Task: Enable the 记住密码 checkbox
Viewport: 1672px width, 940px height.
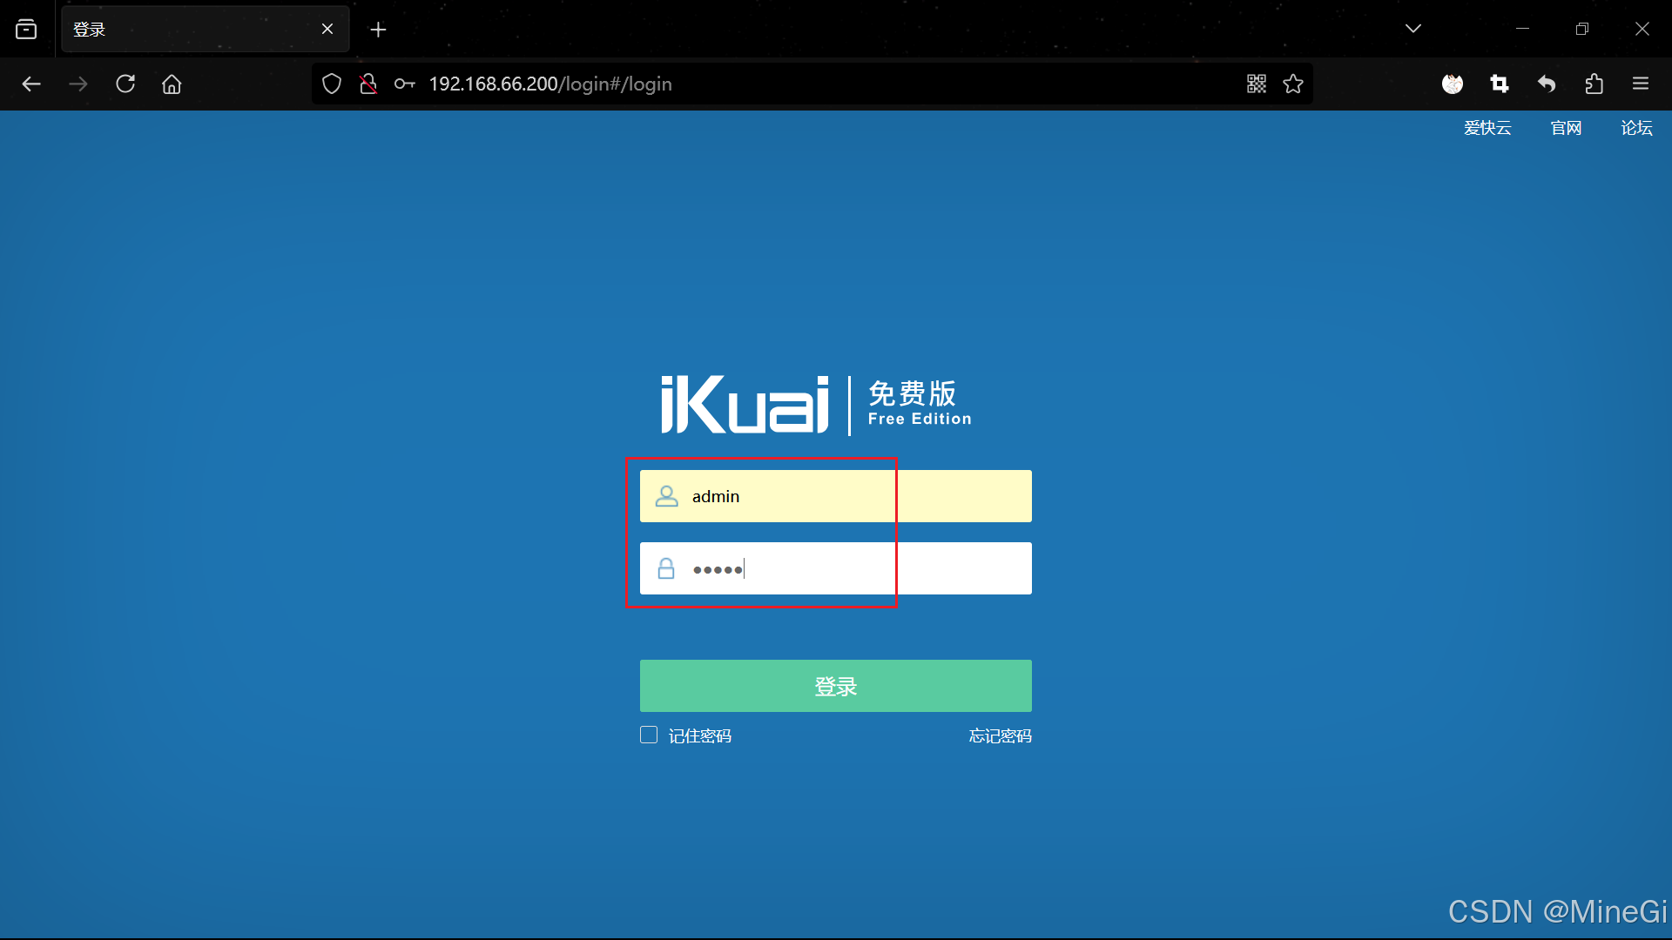Action: pos(649,735)
